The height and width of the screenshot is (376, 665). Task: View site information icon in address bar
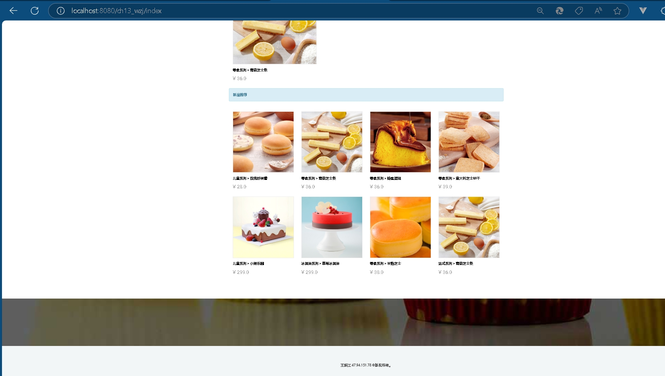coord(60,11)
